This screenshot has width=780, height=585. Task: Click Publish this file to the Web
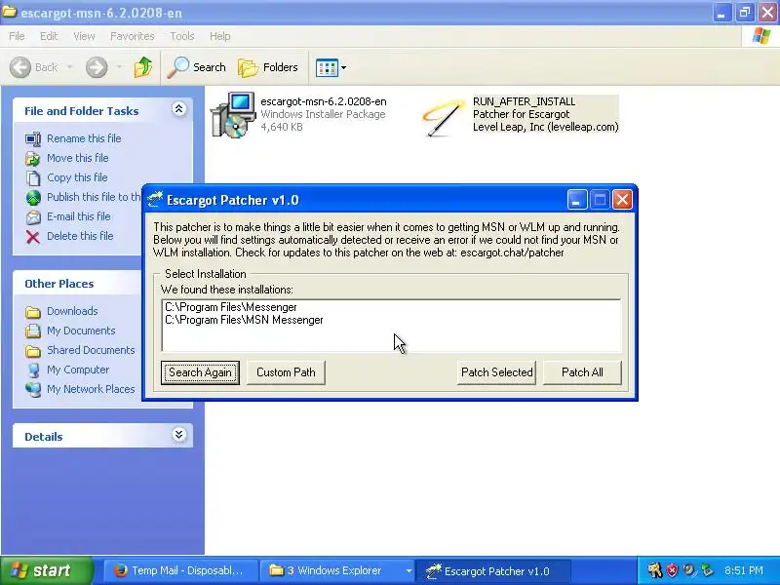(94, 197)
